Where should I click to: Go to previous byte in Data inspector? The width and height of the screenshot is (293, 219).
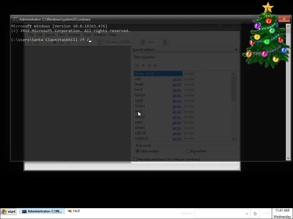pos(143,66)
